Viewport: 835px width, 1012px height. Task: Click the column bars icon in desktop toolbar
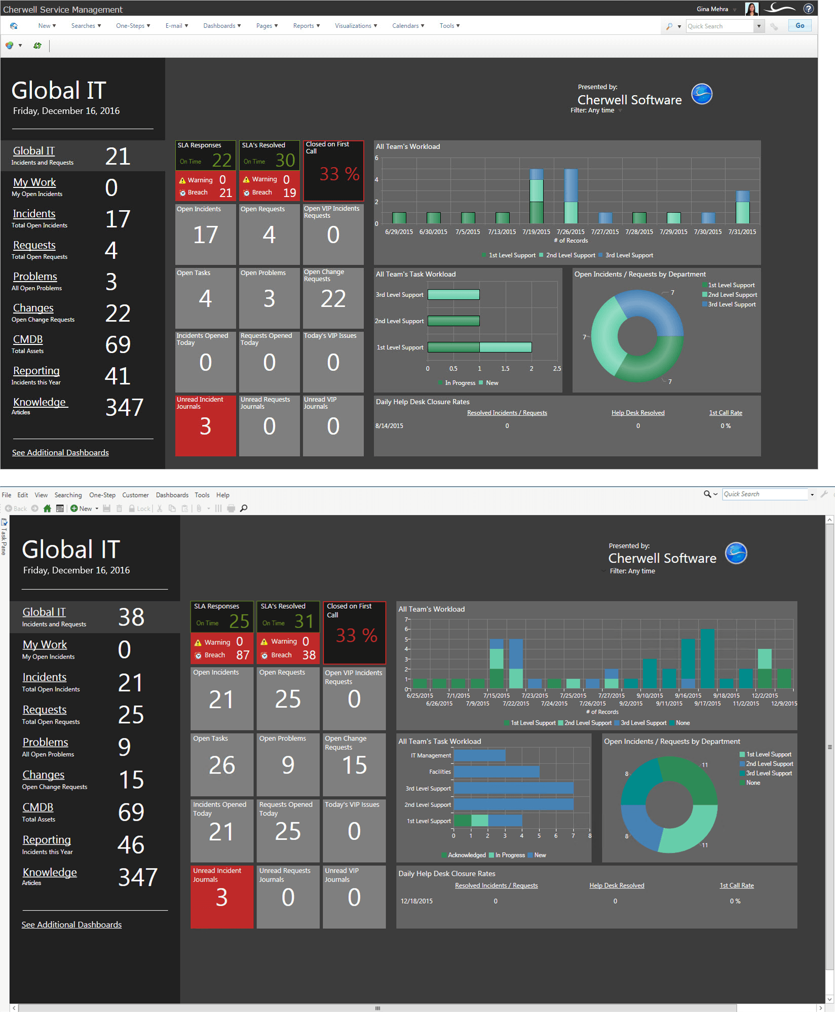point(218,509)
